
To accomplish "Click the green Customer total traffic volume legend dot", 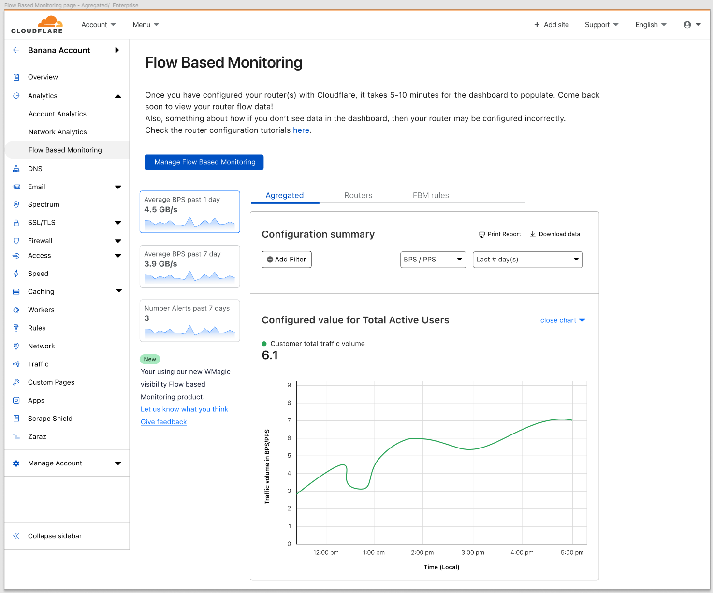I will pyautogui.click(x=264, y=344).
